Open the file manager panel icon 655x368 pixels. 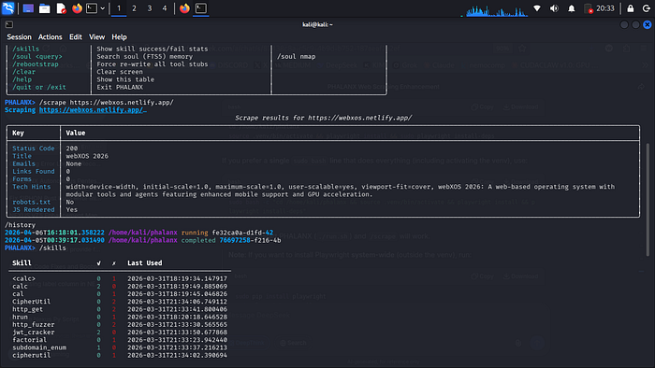[44, 8]
